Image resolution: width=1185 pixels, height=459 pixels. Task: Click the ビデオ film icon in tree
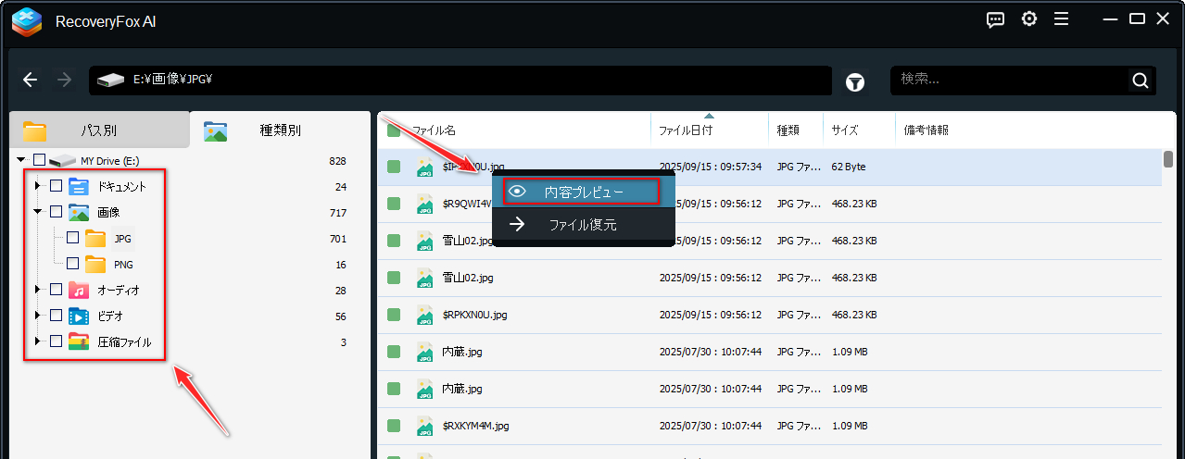(79, 316)
